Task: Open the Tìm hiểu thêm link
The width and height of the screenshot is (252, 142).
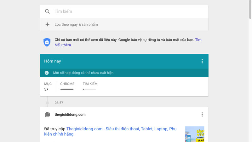Action: click(128, 42)
